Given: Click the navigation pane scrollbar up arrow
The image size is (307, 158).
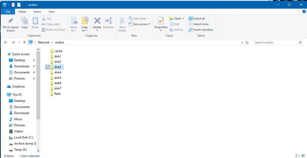Looking at the screenshot, I should click(38, 50).
